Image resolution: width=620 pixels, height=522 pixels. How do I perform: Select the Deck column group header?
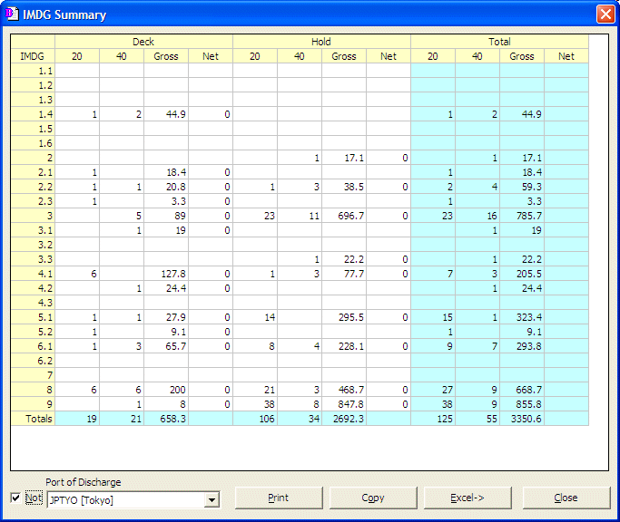pyautogui.click(x=143, y=42)
